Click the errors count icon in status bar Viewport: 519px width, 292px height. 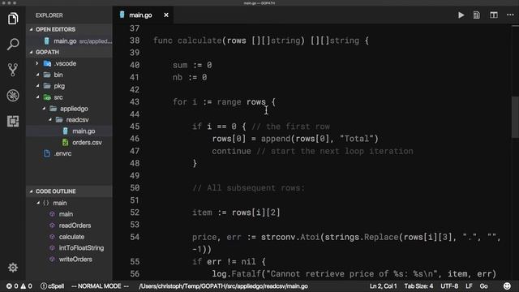click(x=9, y=286)
